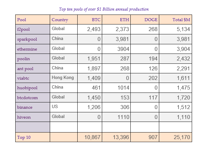The height and width of the screenshot is (152, 208).
Task: Select the Hong Kong country cell
Action: coord(63,78)
